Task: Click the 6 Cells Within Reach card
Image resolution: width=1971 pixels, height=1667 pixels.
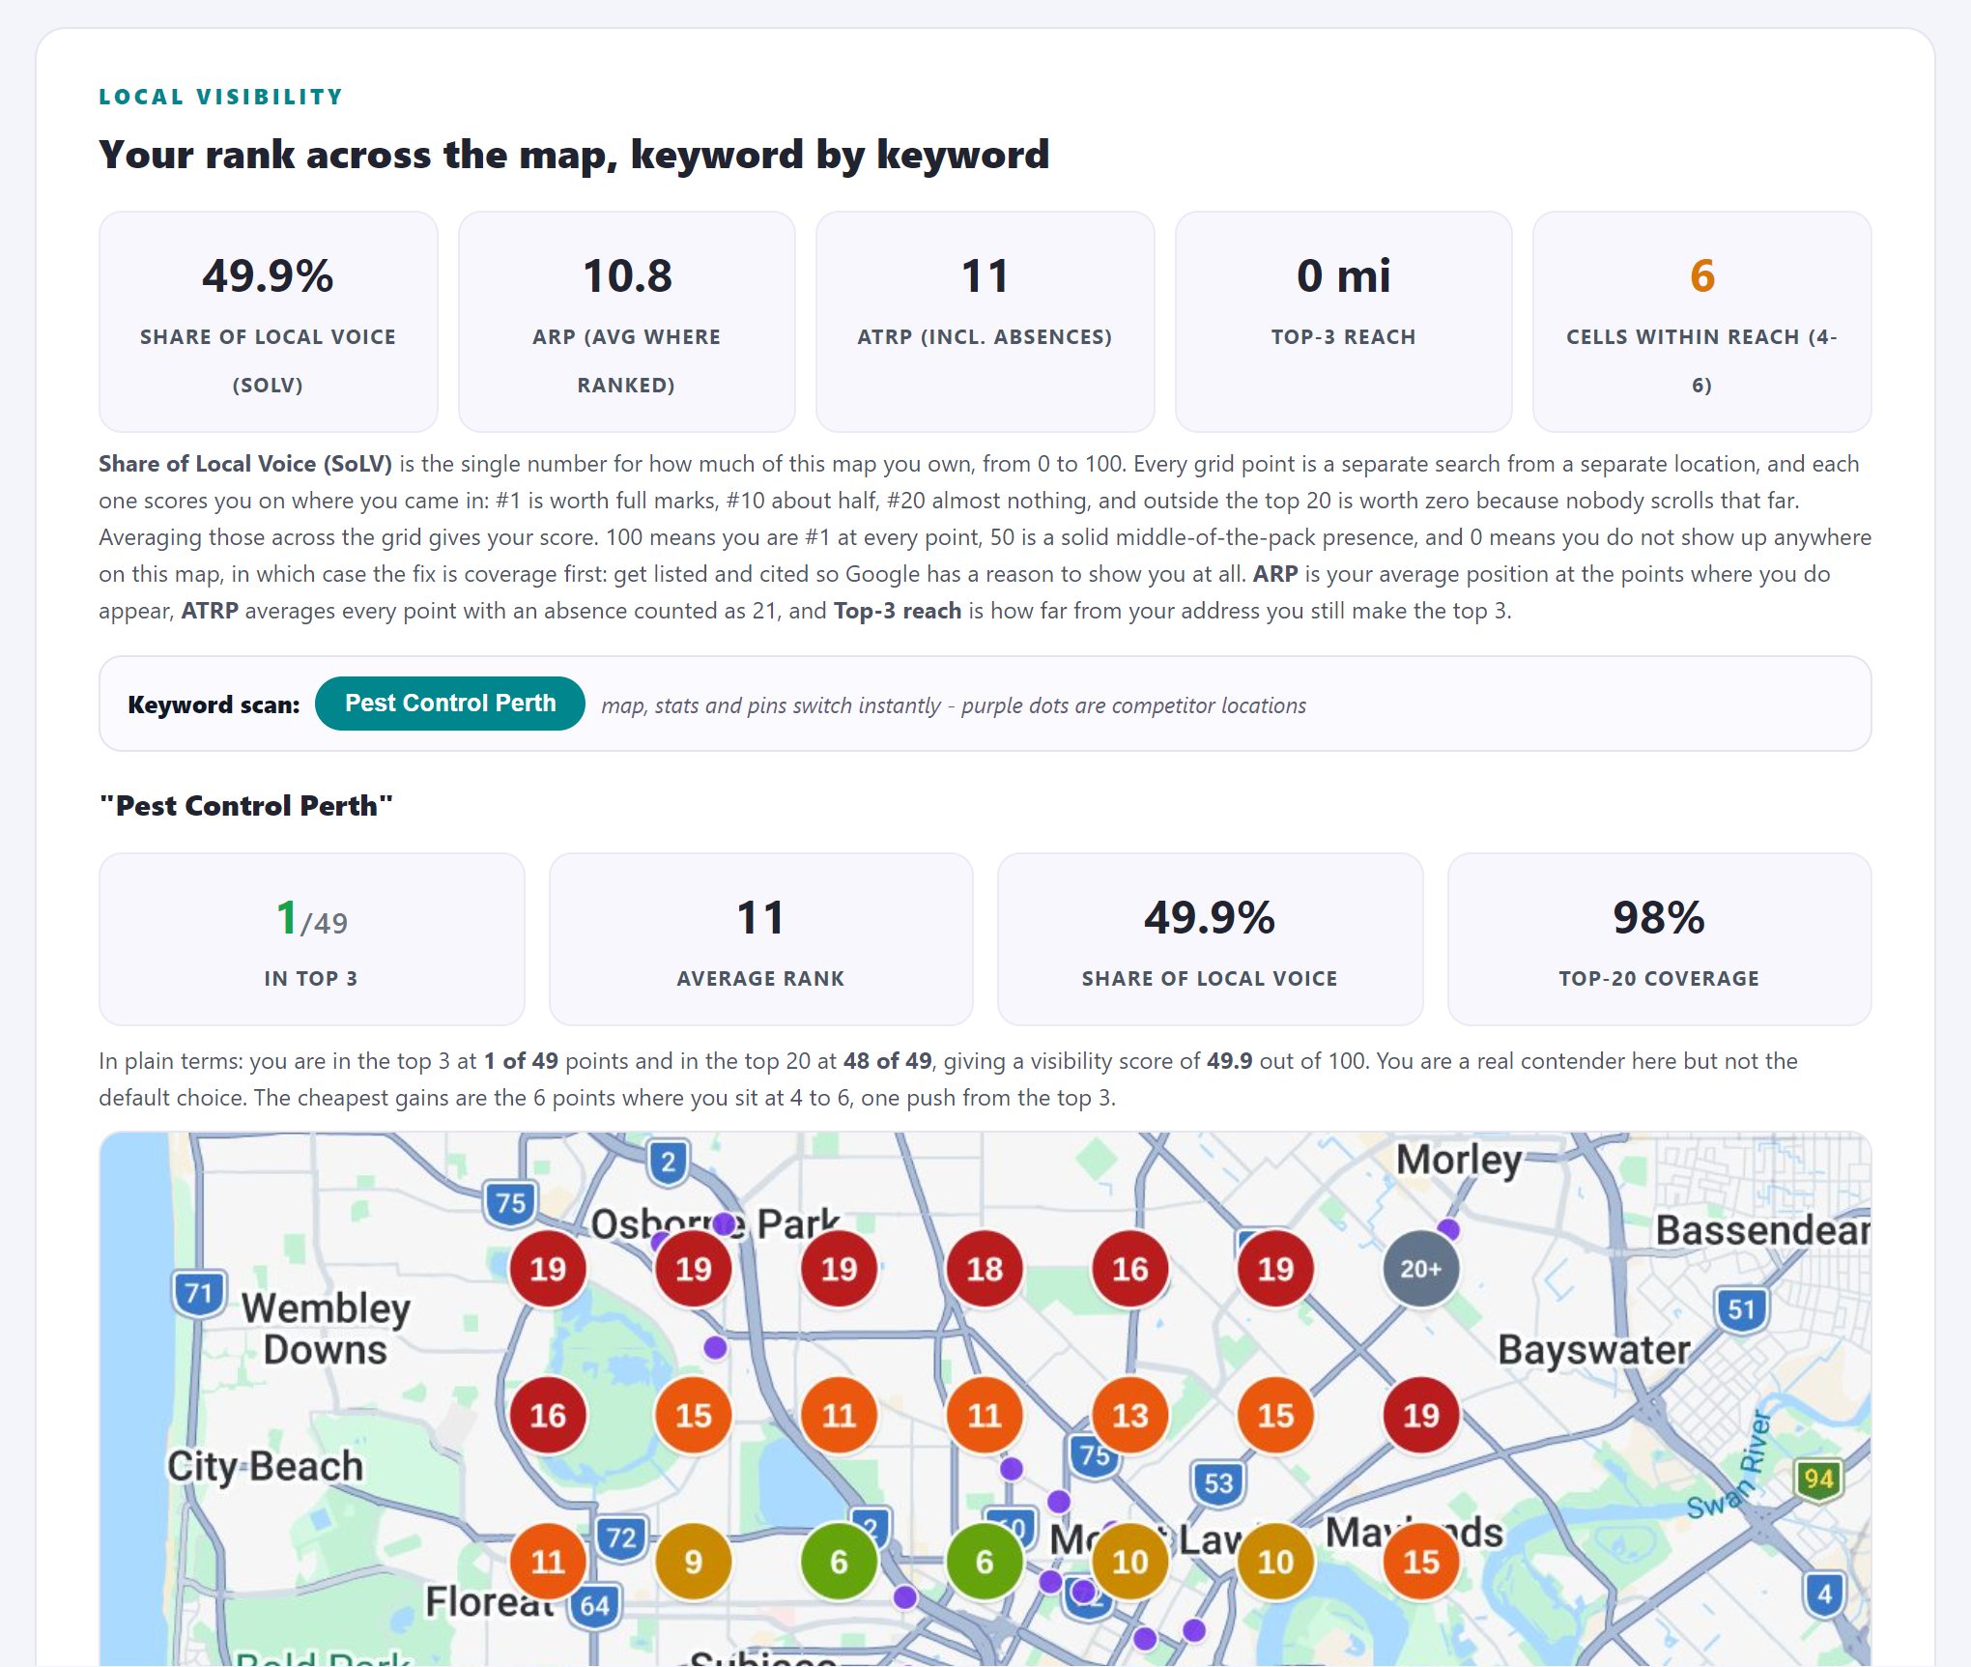Action: click(1701, 322)
